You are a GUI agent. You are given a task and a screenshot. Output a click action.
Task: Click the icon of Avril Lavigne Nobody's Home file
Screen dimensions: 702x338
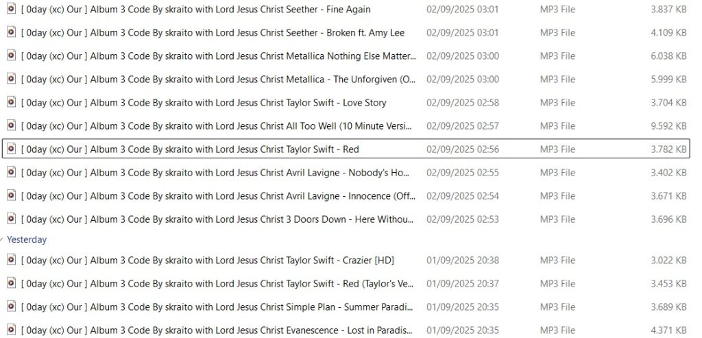coord(11,172)
